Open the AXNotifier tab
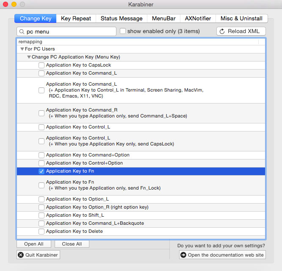 point(198,18)
